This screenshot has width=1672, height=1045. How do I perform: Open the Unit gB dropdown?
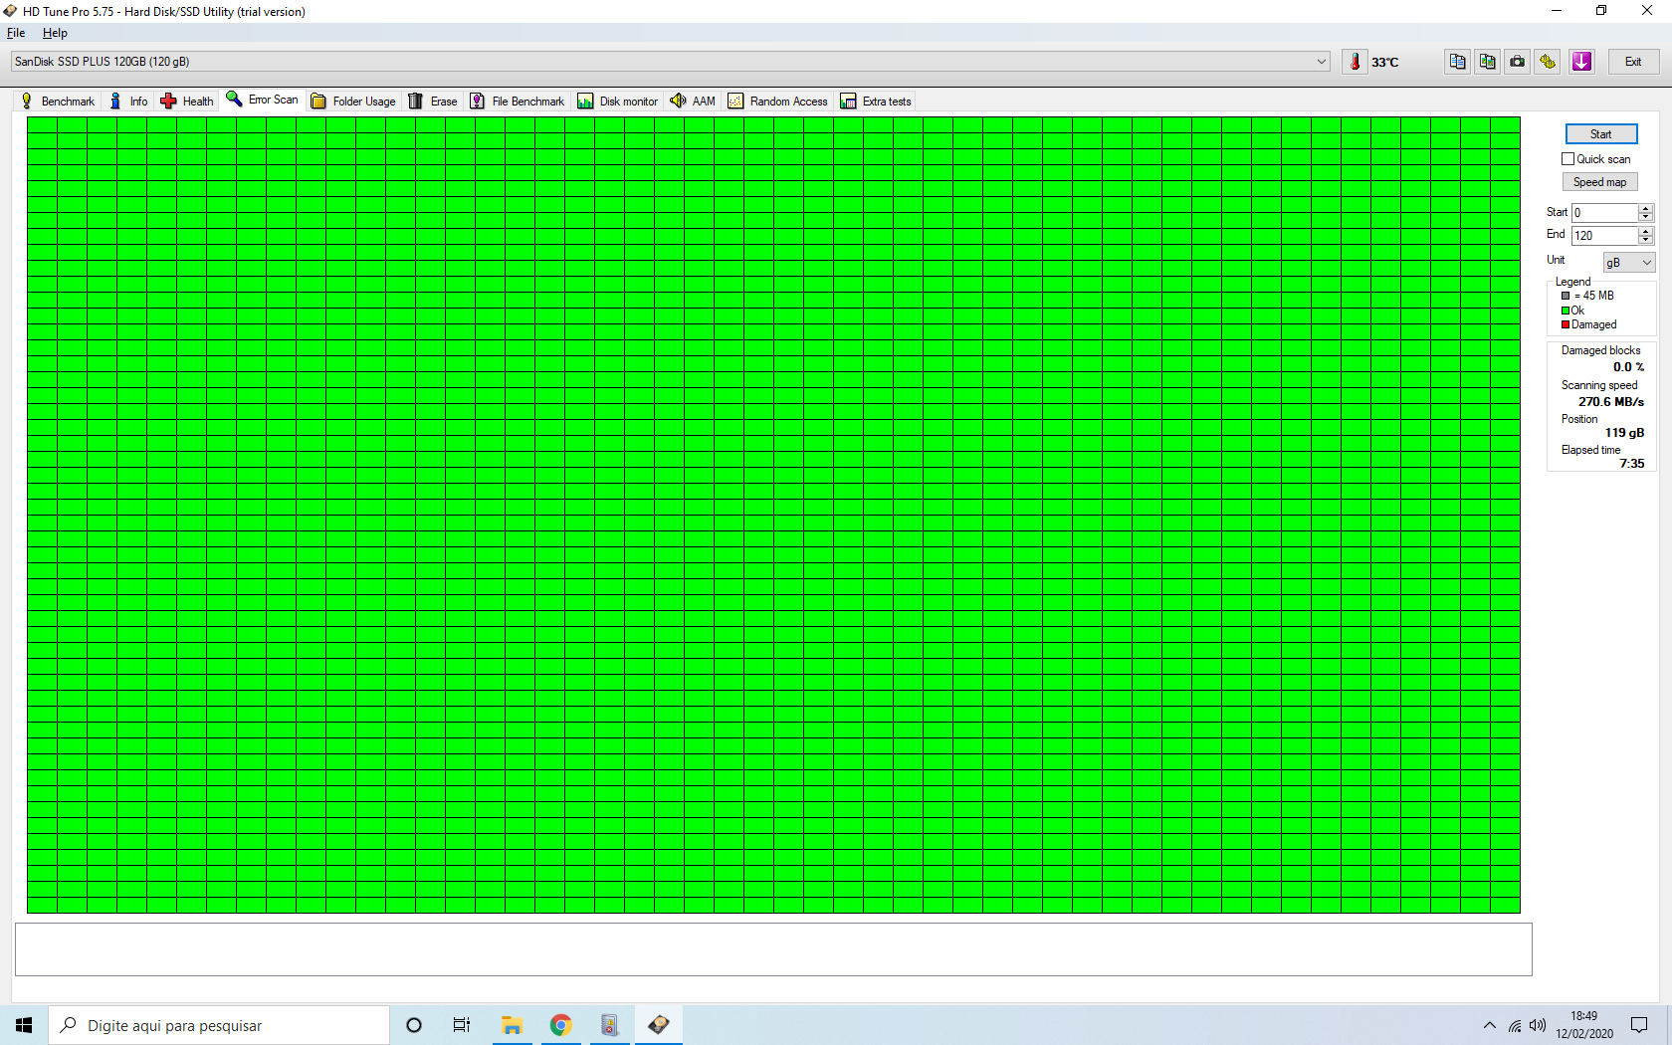coord(1629,263)
